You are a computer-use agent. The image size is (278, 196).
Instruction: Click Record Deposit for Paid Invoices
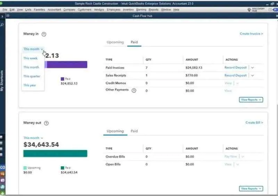point(236,68)
